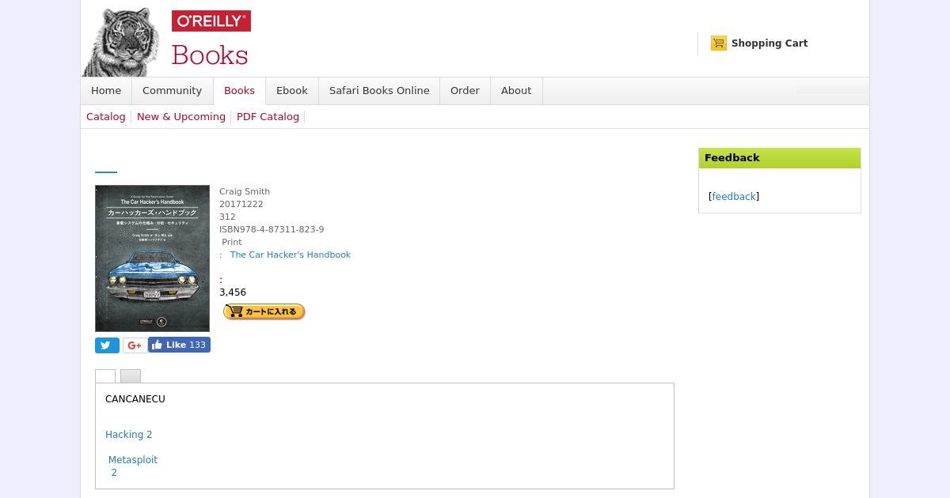This screenshot has width=950, height=498.
Task: Select the first white content tab
Action: [x=105, y=376]
